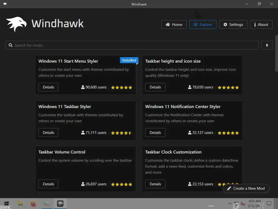Click the Windows 11 Notification Center Styler title
This screenshot has width=278, height=209.
(183, 107)
